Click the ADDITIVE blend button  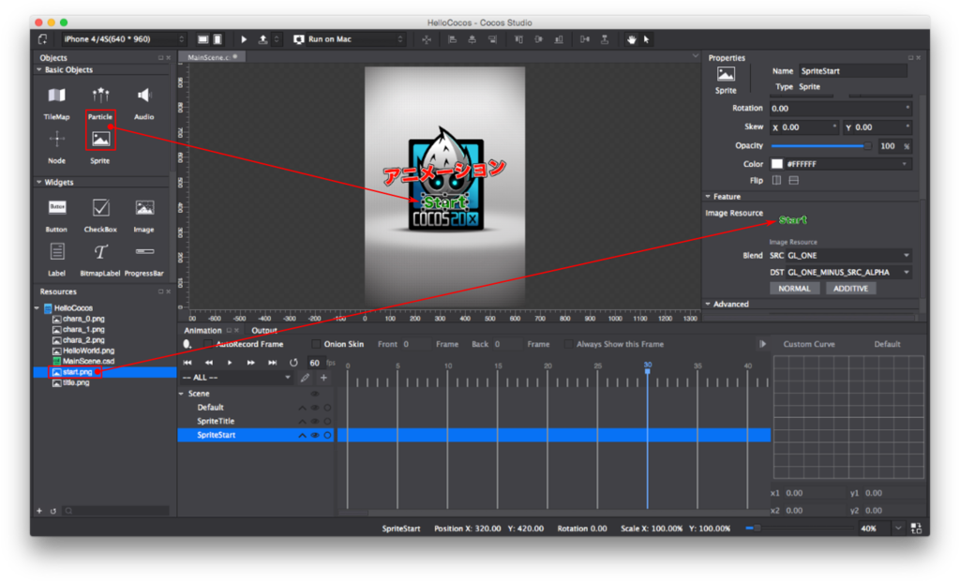point(850,289)
